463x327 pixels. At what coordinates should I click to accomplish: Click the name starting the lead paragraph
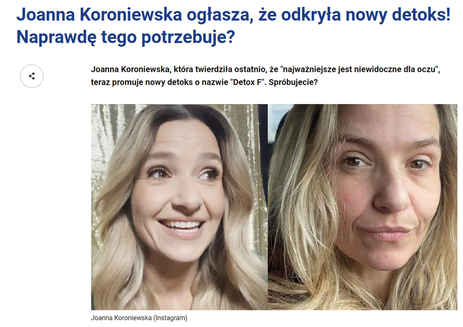coord(131,69)
